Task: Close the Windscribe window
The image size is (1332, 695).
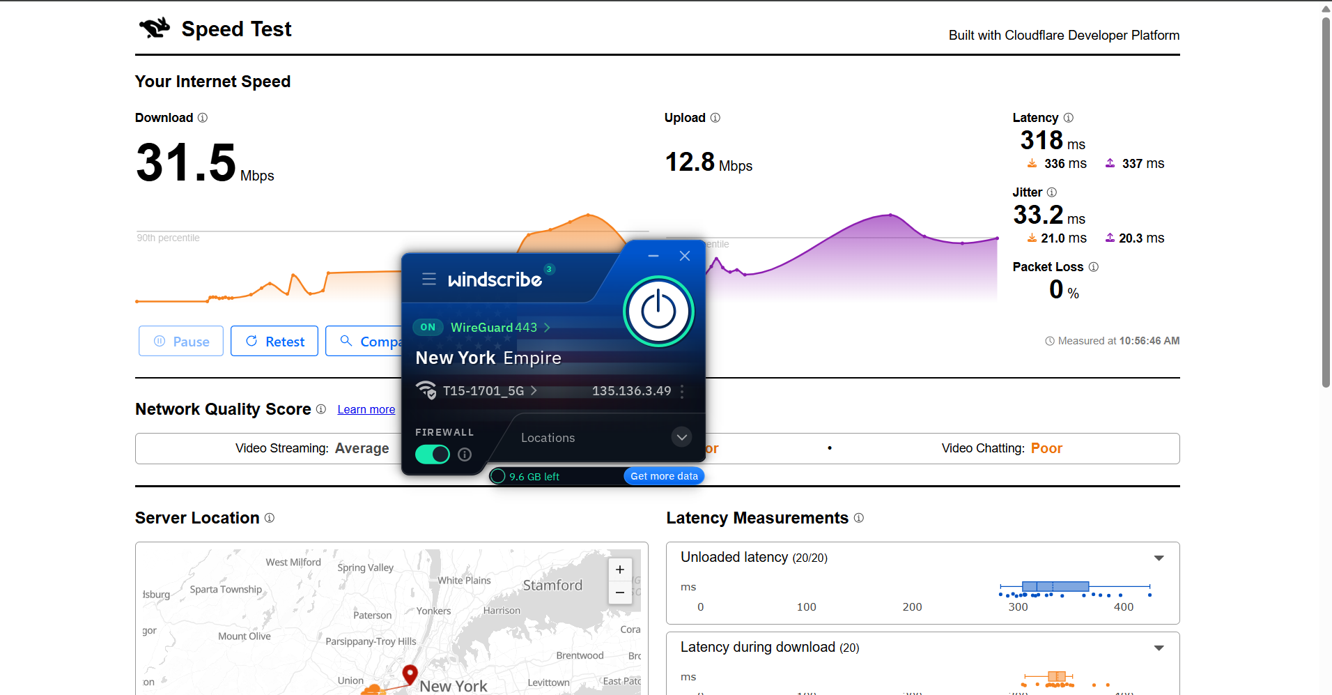Action: [x=685, y=256]
